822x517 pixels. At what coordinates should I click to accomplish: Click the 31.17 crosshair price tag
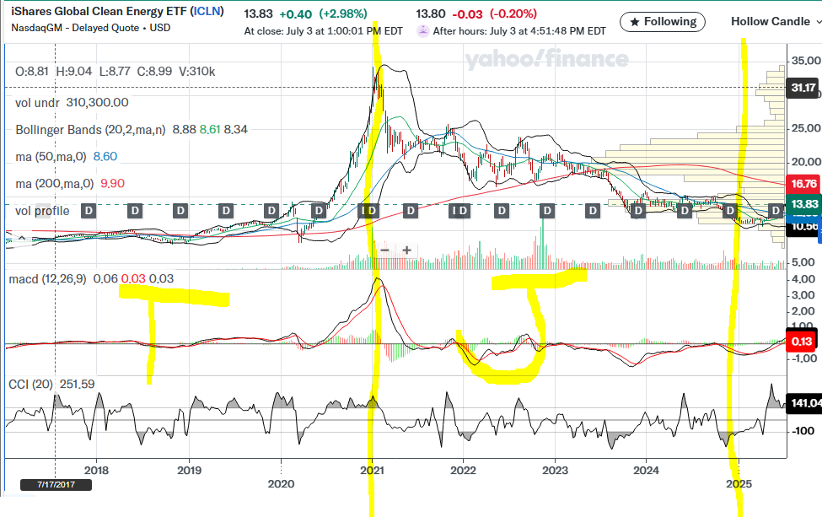(803, 88)
